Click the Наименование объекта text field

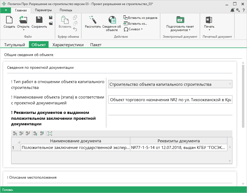(170, 100)
